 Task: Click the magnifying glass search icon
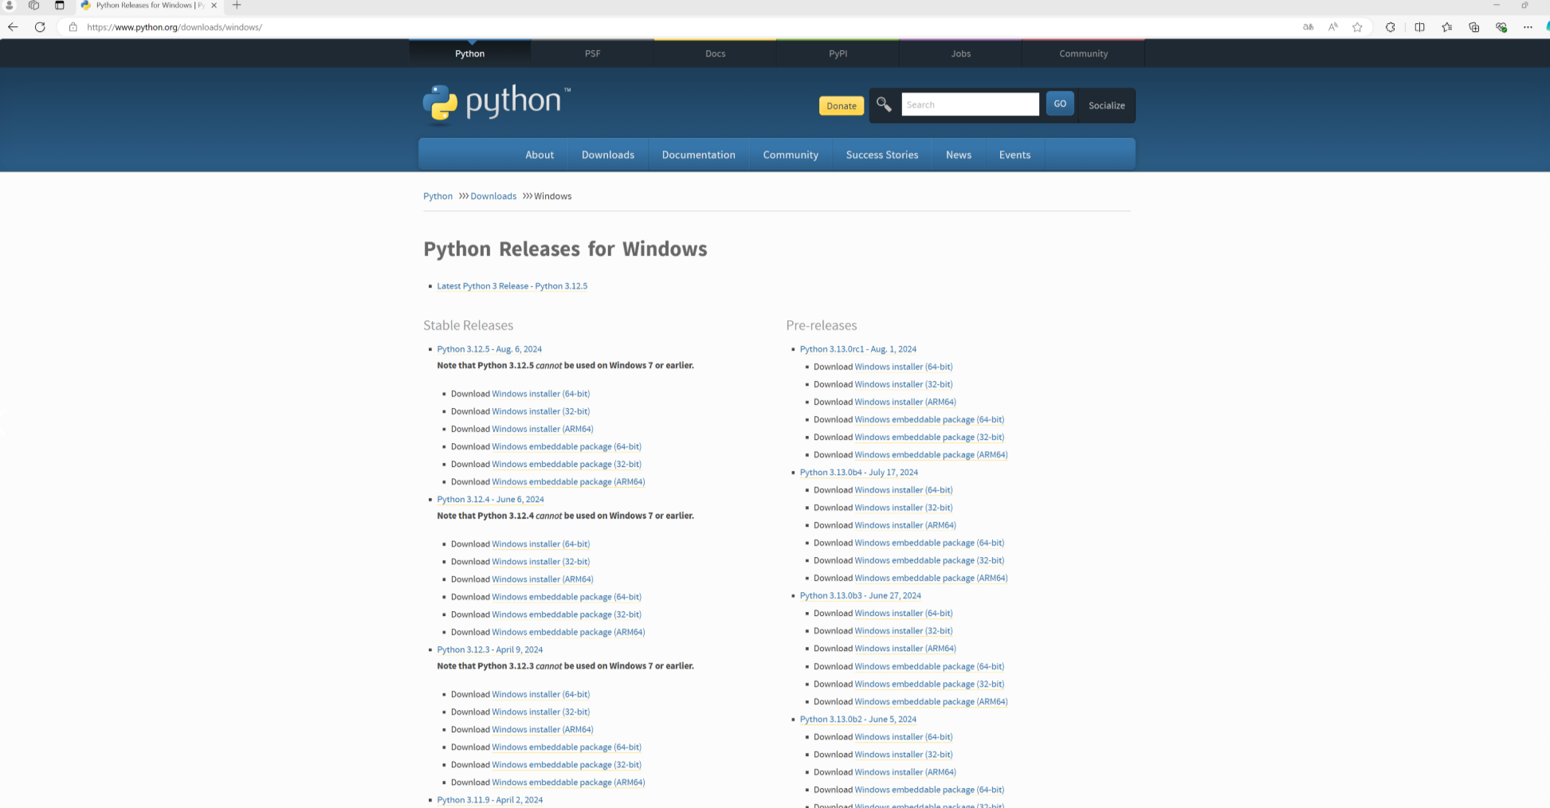pos(884,104)
